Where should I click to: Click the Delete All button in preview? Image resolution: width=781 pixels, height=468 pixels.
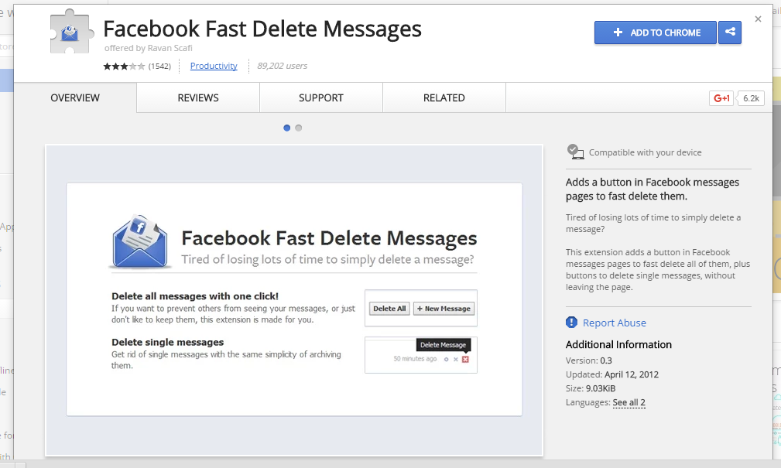pyautogui.click(x=389, y=309)
